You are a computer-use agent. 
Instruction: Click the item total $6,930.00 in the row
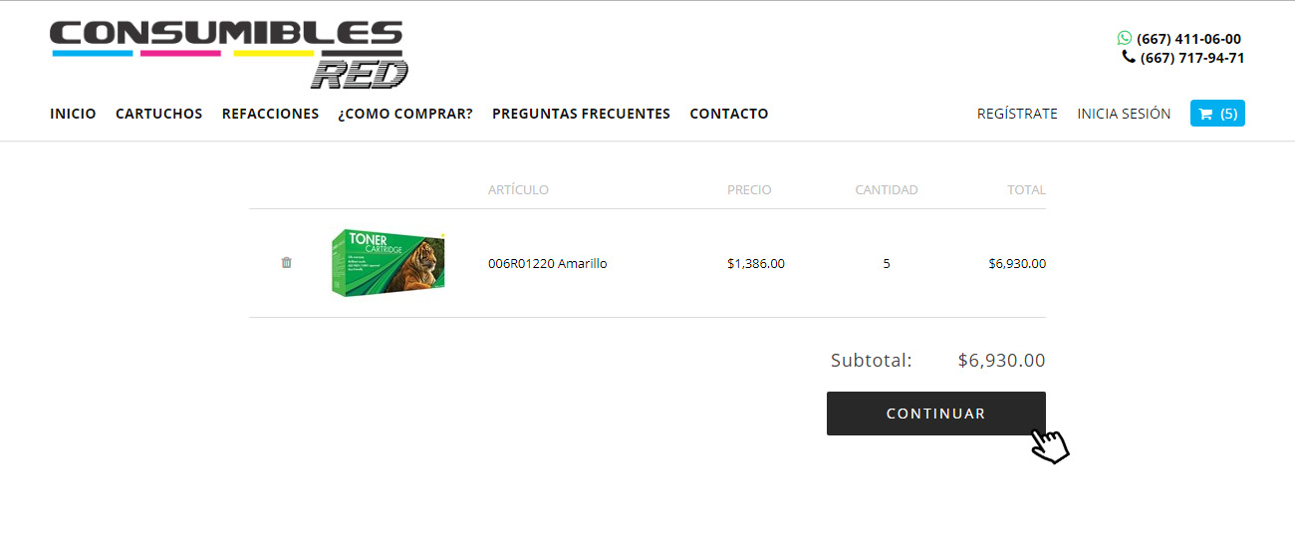[1017, 264]
